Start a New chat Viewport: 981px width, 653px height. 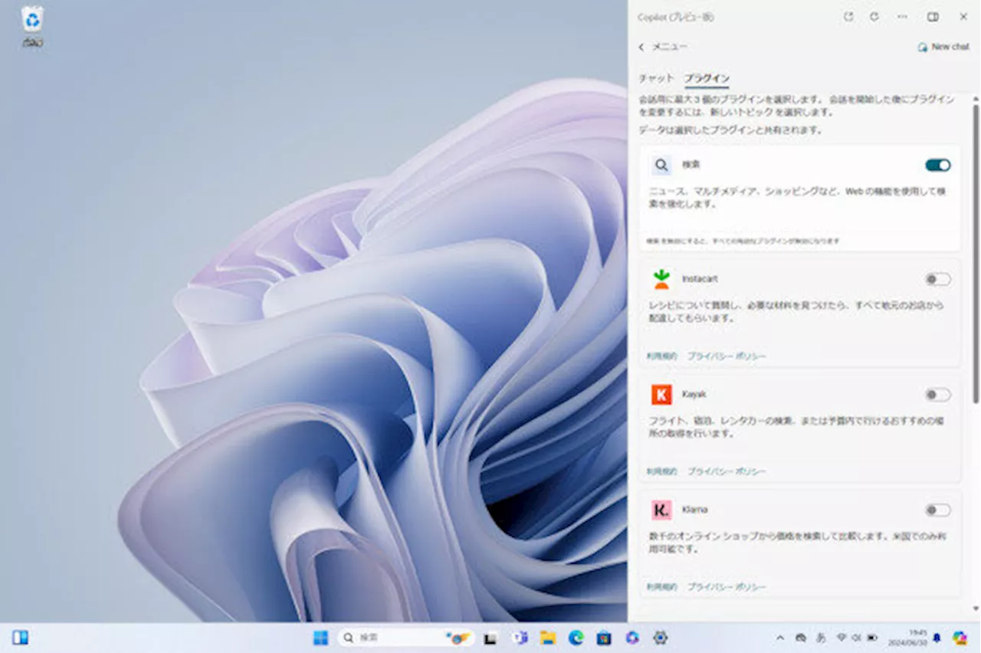943,47
